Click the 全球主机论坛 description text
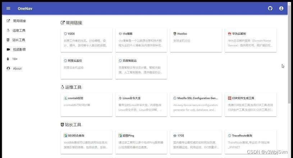Screen dimensions: 293x158 coord(182,41)
